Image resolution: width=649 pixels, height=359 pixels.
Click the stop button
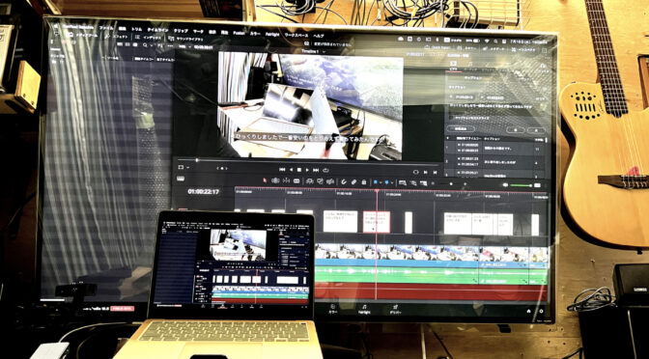point(298,170)
